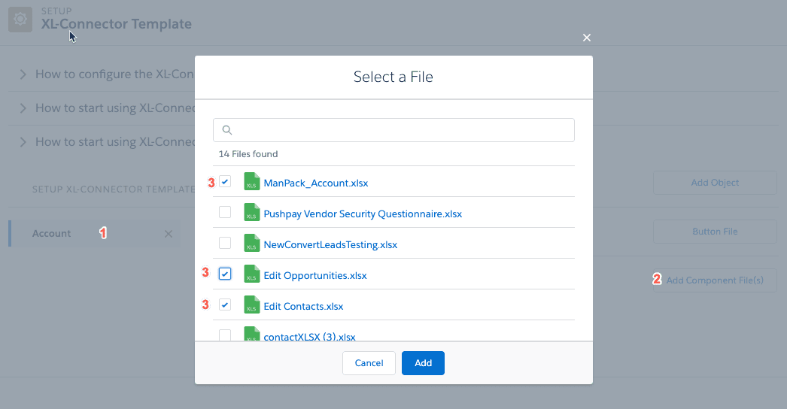The width and height of the screenshot is (787, 409).
Task: Select the NewConvertLeadsTesting.xlsx checkbox
Action: click(225, 243)
